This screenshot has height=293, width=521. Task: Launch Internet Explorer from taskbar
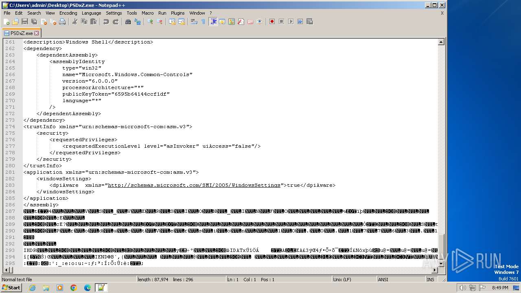point(32,288)
